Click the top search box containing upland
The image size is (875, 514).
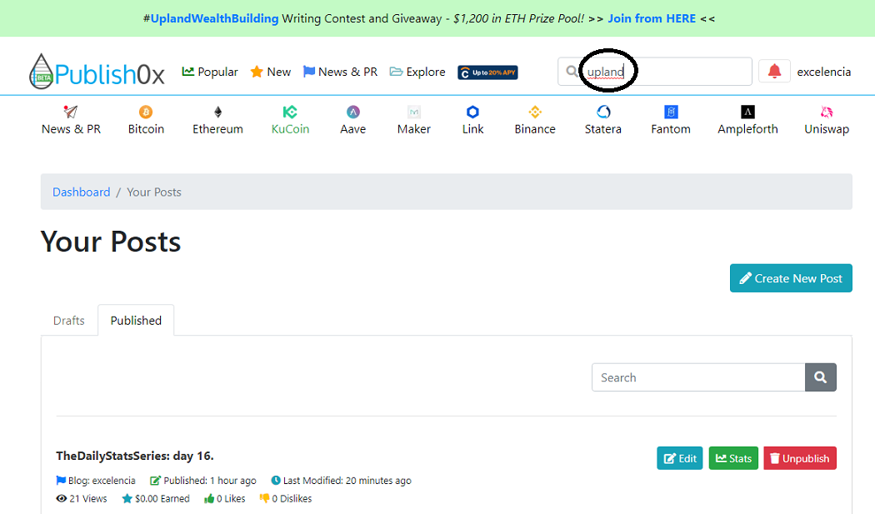point(654,72)
